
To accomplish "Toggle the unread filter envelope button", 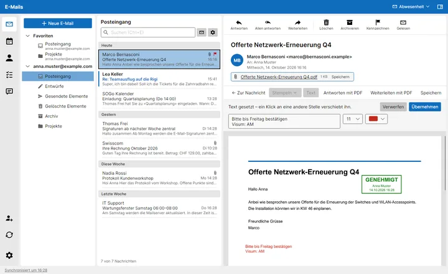I will (x=202, y=32).
